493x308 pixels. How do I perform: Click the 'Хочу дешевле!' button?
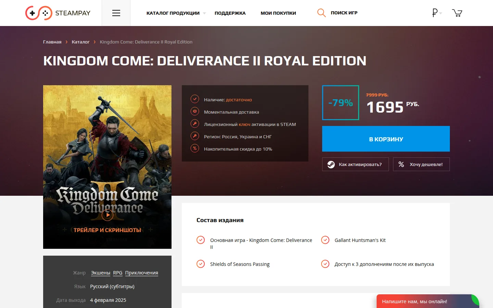point(421,164)
